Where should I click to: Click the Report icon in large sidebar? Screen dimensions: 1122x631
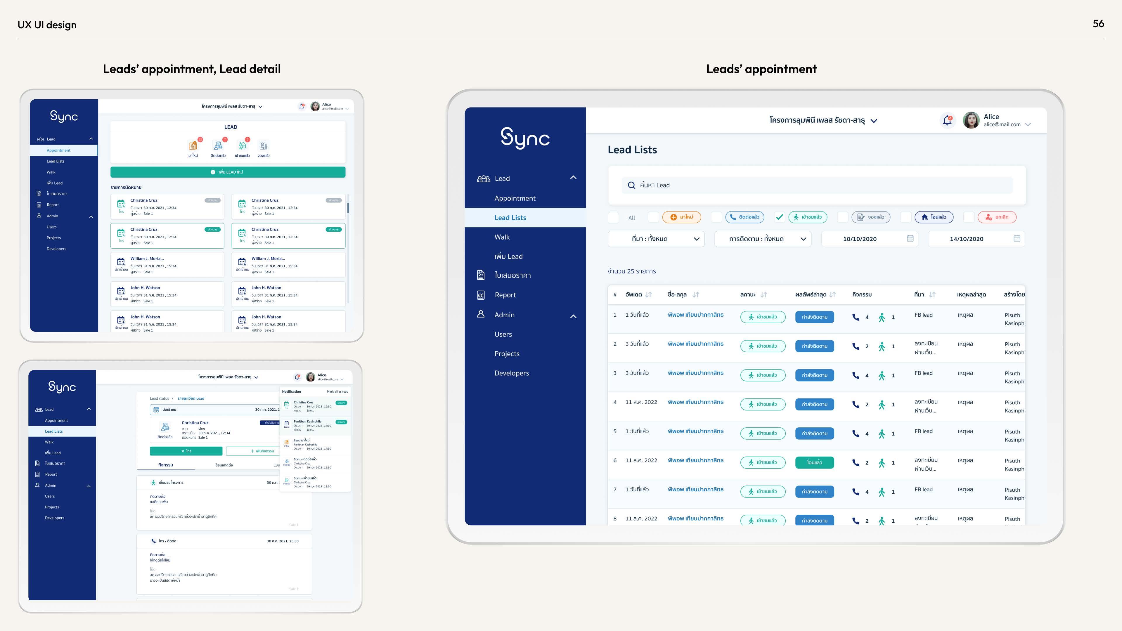click(x=480, y=295)
